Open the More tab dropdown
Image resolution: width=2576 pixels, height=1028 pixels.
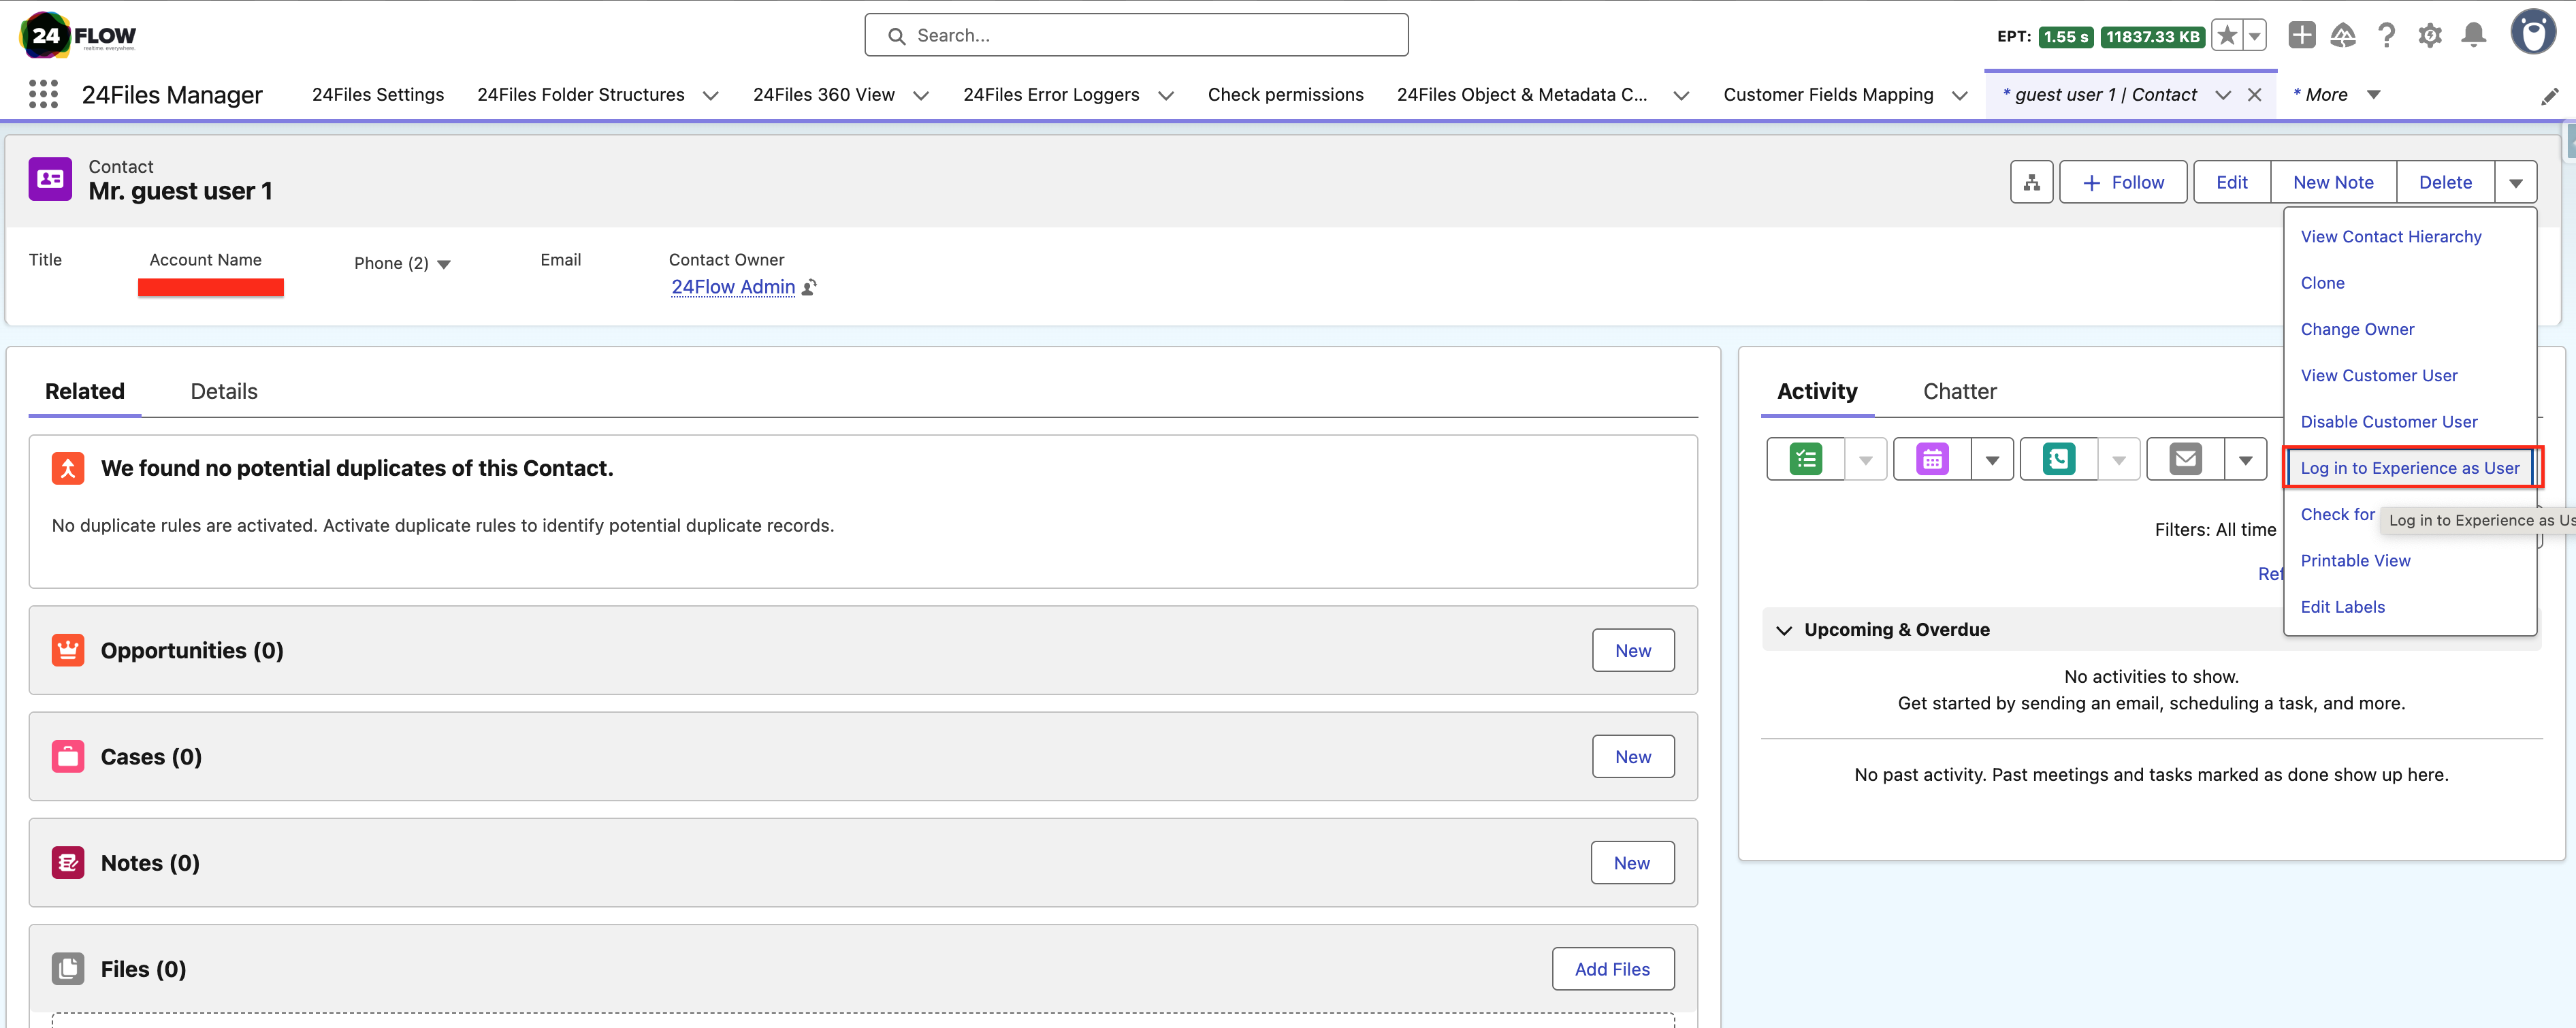(x=2375, y=94)
